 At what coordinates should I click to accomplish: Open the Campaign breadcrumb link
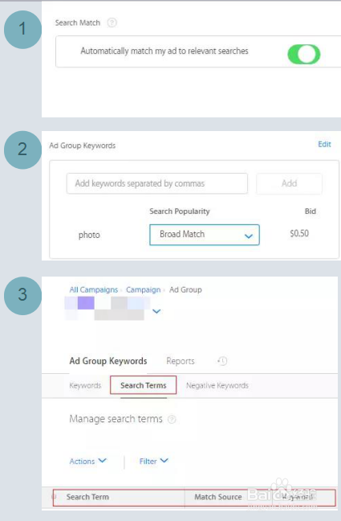143,289
